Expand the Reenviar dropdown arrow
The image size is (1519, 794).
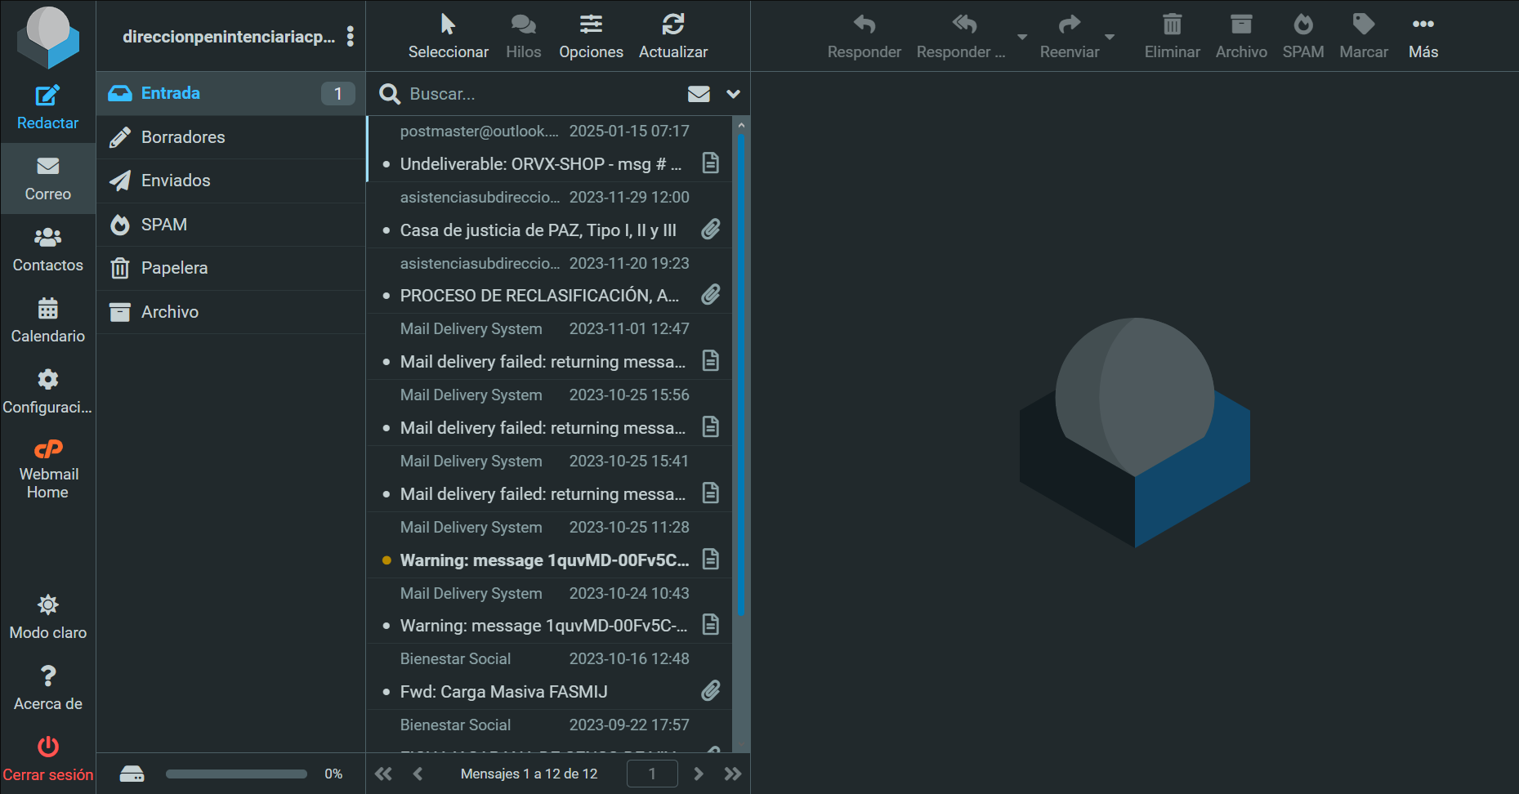click(x=1109, y=37)
